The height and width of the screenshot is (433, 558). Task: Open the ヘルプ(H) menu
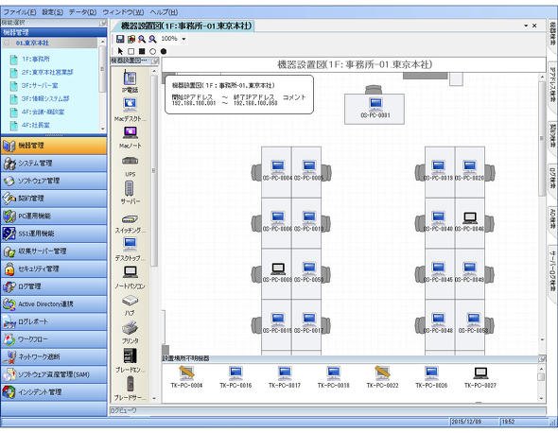[164, 12]
